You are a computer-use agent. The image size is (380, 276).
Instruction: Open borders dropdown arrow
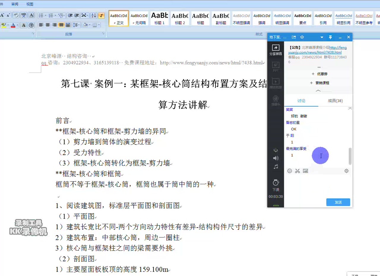[99, 25]
